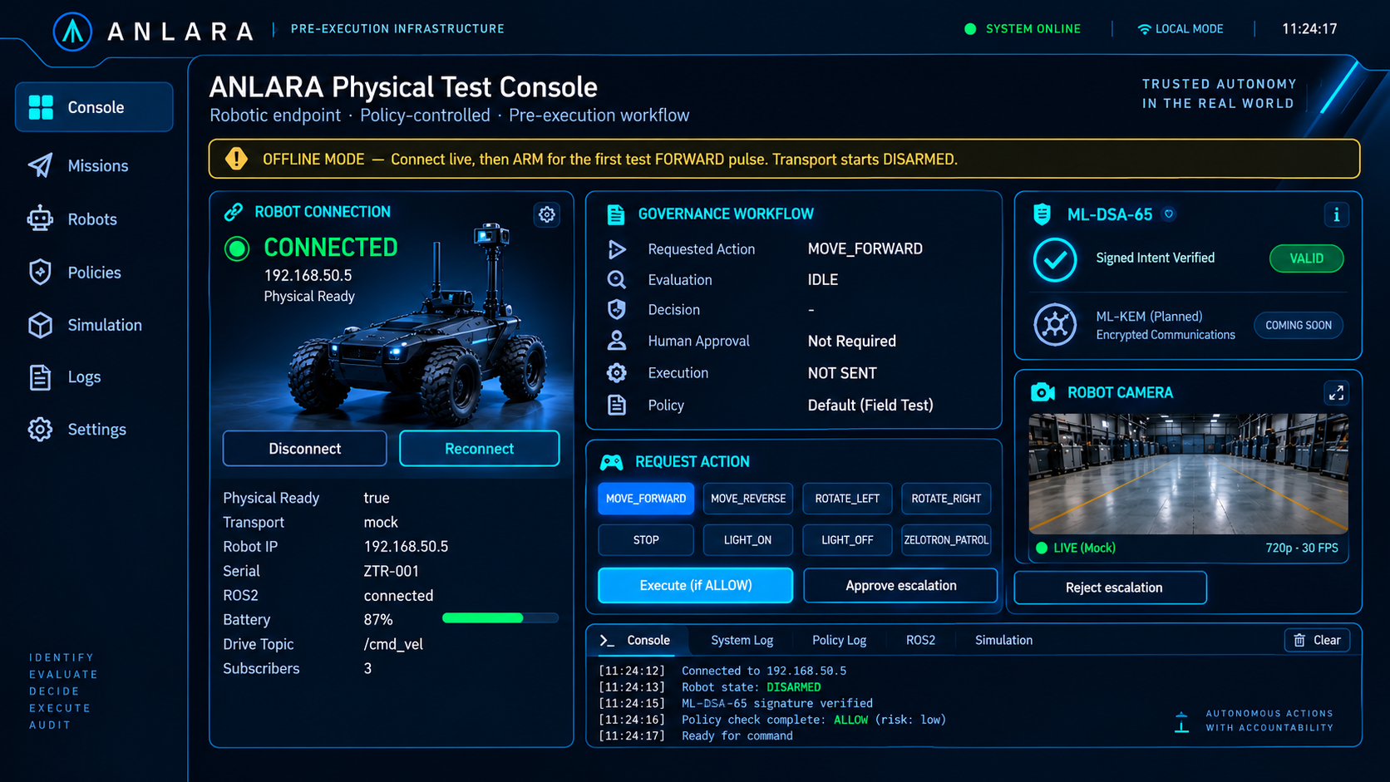The image size is (1390, 782).
Task: Click the Signed Intent Verified checkmark icon
Action: click(x=1055, y=259)
